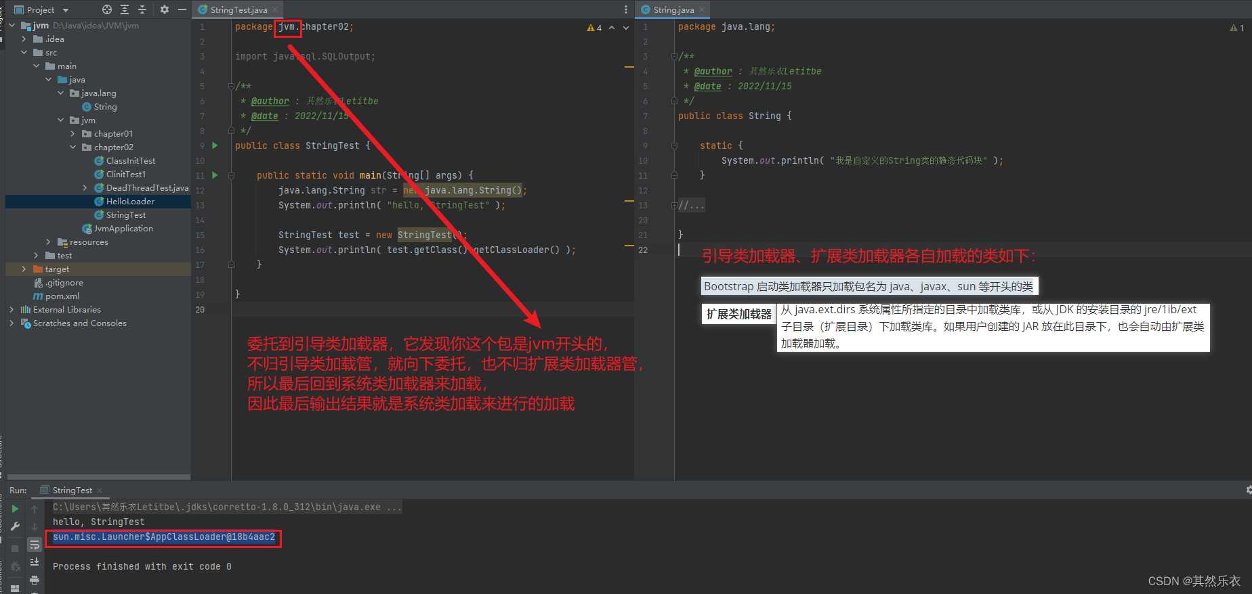Click the selected AppClassLoader output line
This screenshot has height=594, width=1252.
click(x=164, y=537)
